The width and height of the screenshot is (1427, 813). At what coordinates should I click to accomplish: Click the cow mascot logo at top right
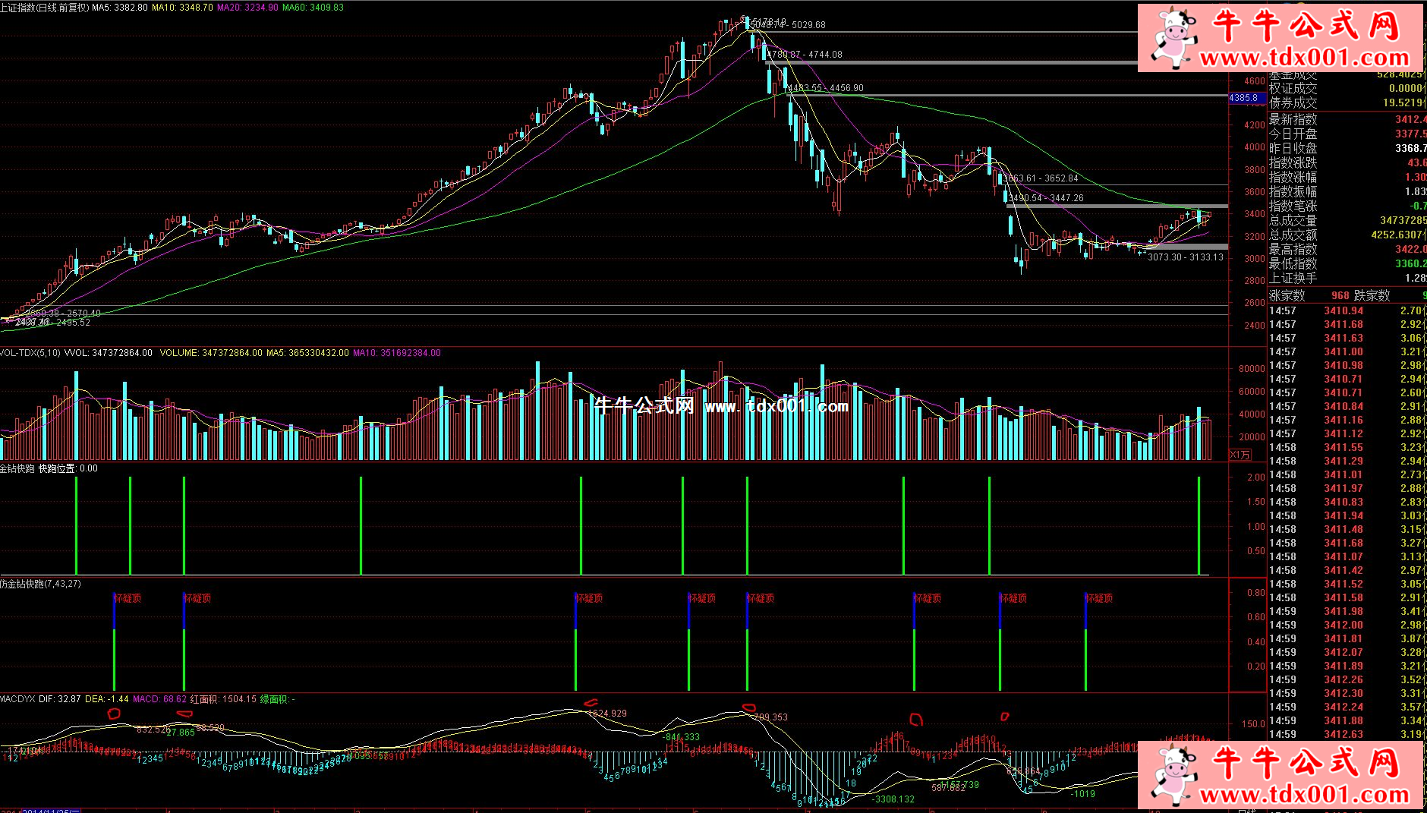point(1173,36)
